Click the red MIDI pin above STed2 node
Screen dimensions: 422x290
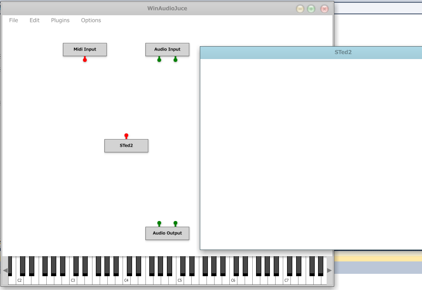click(x=126, y=136)
